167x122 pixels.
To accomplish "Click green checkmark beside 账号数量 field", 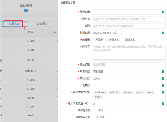I will pyautogui.click(x=163, y=12).
